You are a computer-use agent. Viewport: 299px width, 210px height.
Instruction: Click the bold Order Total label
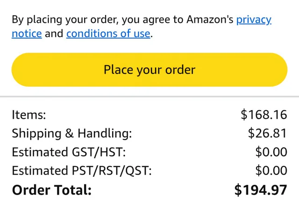click(x=52, y=190)
